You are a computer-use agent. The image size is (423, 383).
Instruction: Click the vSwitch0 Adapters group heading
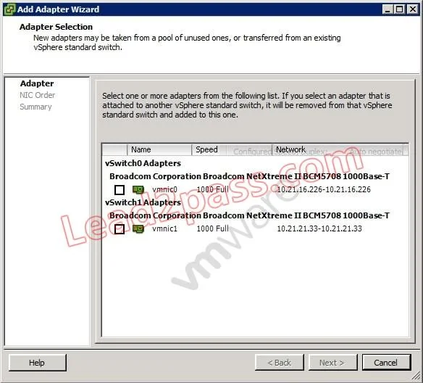(x=143, y=163)
